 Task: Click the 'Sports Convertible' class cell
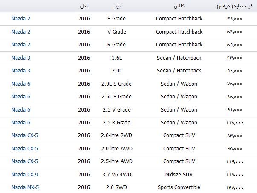pos(179,187)
